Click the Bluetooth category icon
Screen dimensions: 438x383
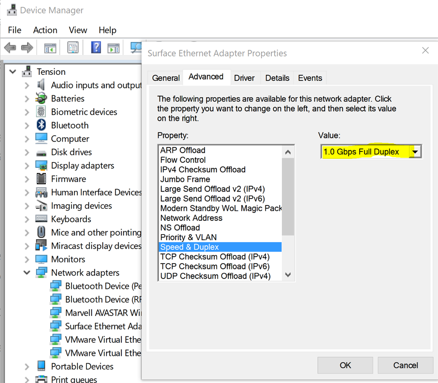click(x=41, y=125)
